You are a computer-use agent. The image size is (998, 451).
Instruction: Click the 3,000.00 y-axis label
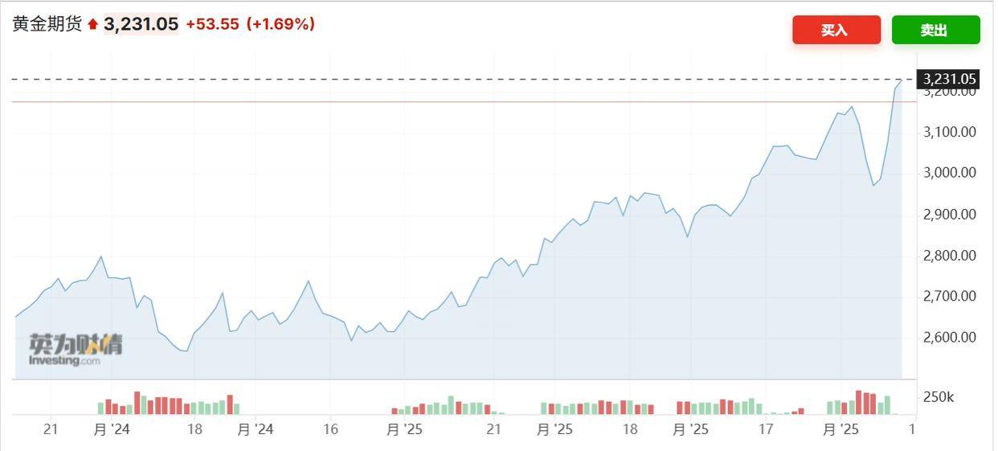(950, 173)
